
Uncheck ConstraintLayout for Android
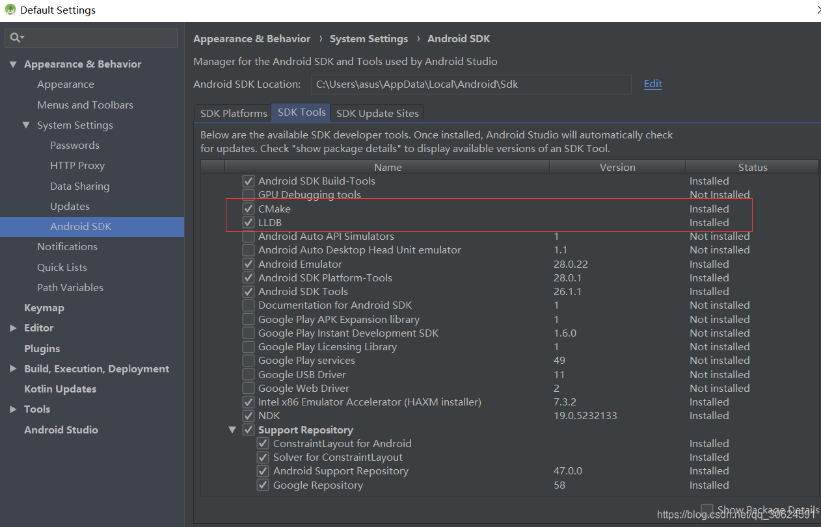pos(263,444)
